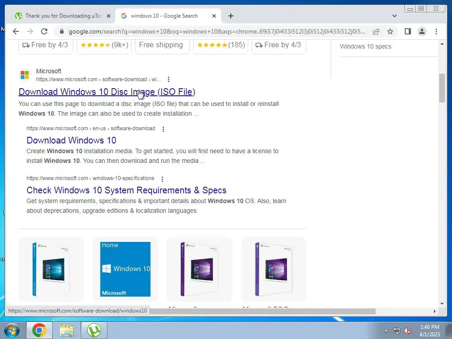452x339 pixels.
Task: Open a new tab
Action: [x=230, y=16]
